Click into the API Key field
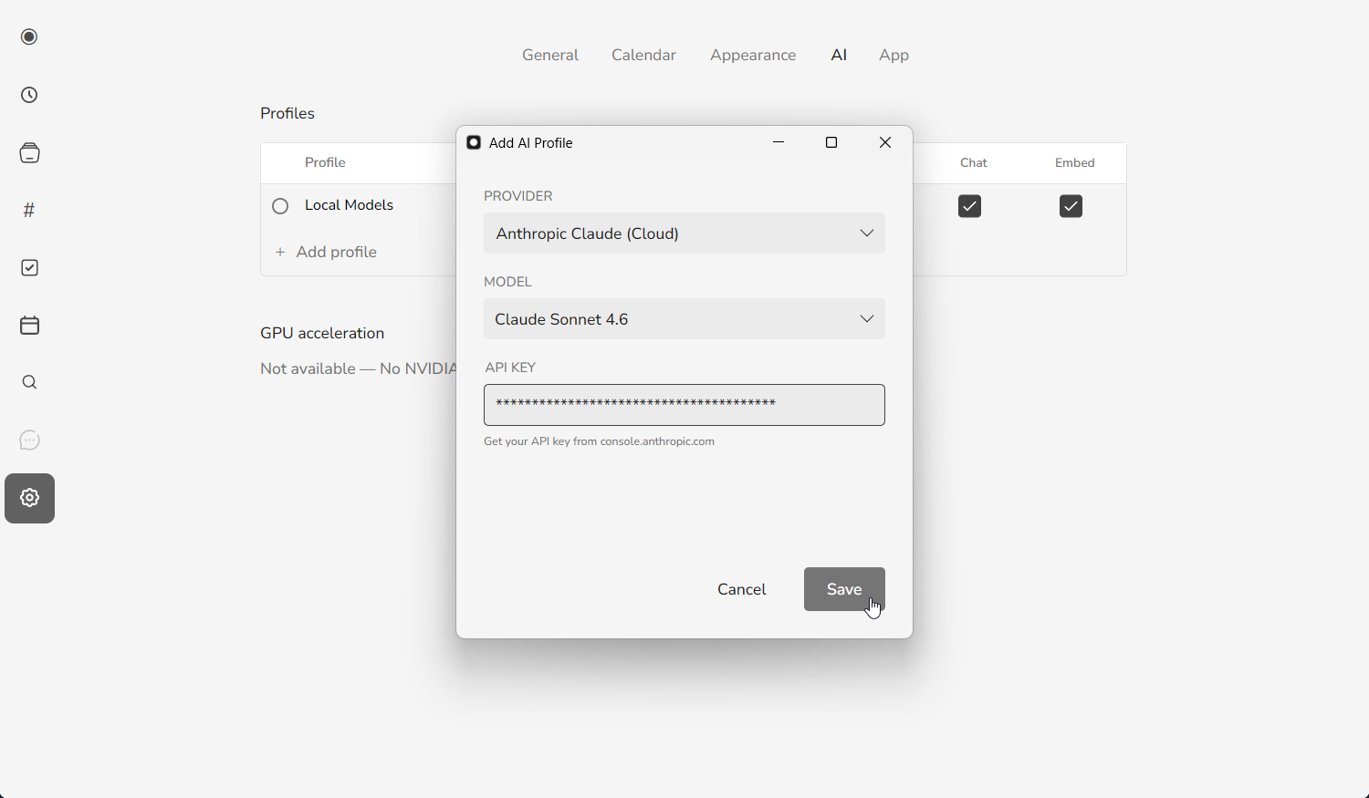 click(684, 405)
